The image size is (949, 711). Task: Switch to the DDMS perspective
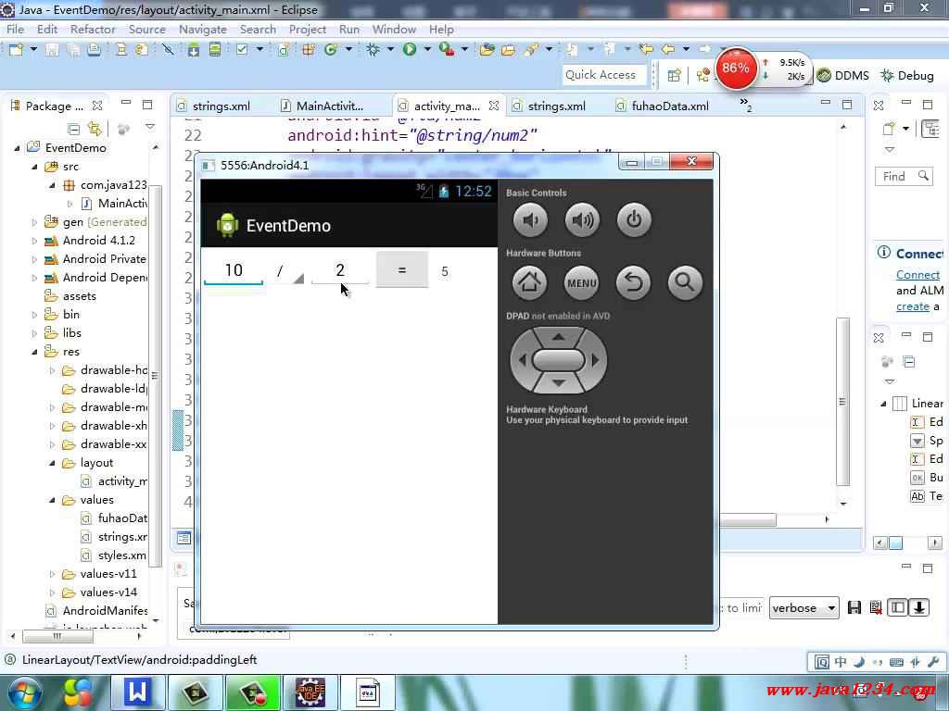(x=842, y=76)
